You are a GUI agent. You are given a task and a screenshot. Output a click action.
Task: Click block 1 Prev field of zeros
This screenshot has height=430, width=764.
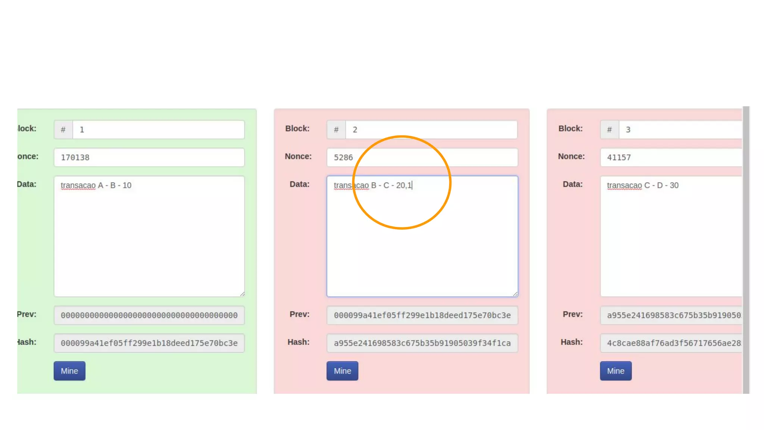[x=149, y=315]
